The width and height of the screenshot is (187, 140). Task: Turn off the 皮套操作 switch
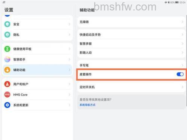point(180,74)
